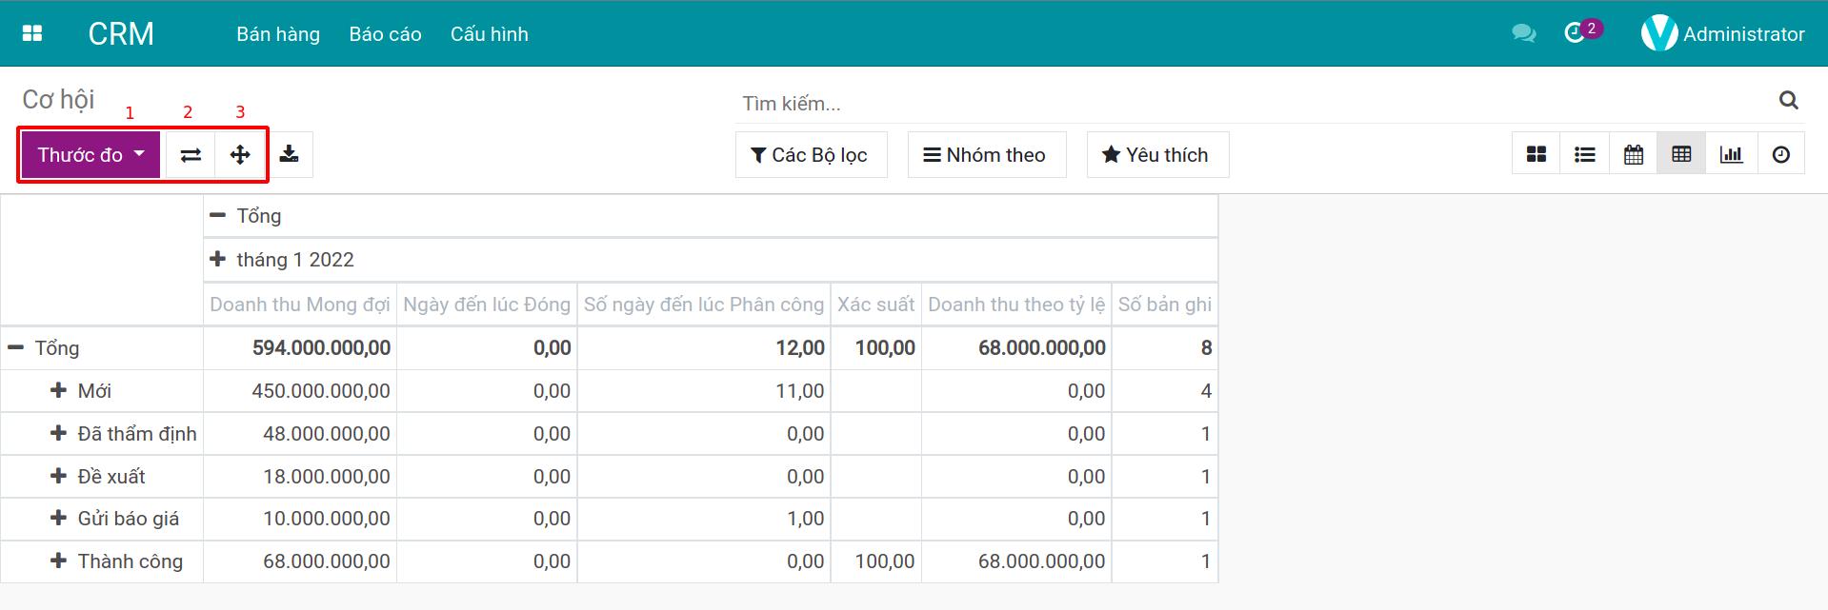Sort by Doanh thu Mong đợi column
The width and height of the screenshot is (1828, 610).
(x=300, y=305)
